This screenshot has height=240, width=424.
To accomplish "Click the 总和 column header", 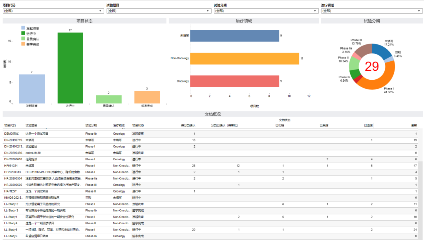I will 414,125.
